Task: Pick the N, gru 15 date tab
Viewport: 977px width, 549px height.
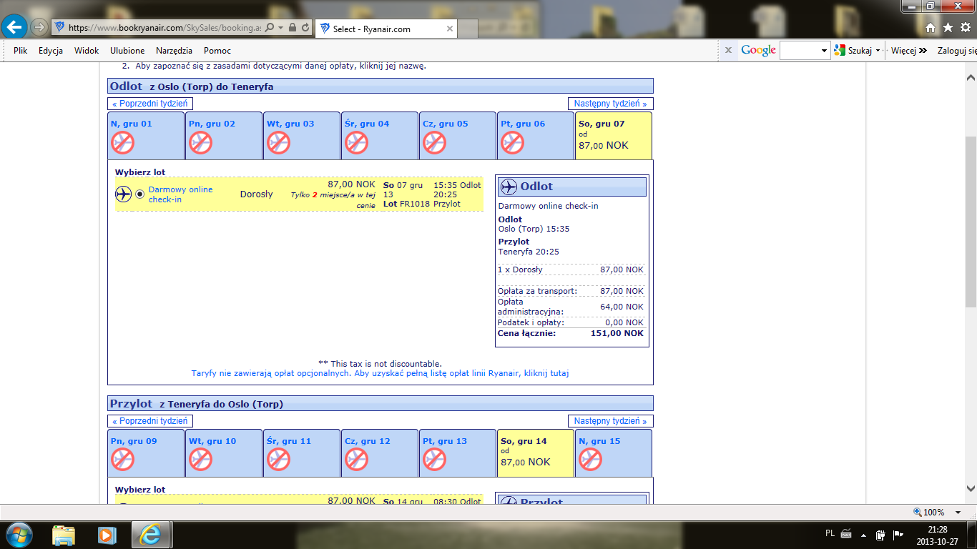Action: click(x=614, y=452)
